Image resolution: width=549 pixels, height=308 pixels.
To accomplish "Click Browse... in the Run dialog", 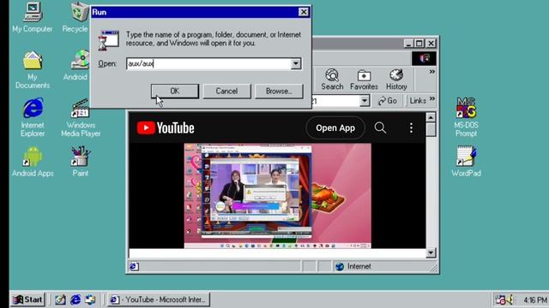I will coord(279,92).
